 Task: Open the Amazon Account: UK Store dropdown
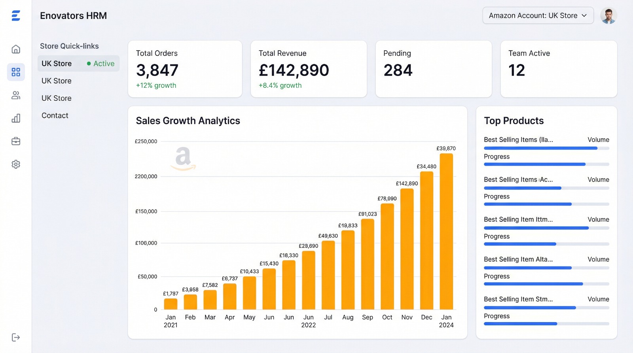point(538,15)
